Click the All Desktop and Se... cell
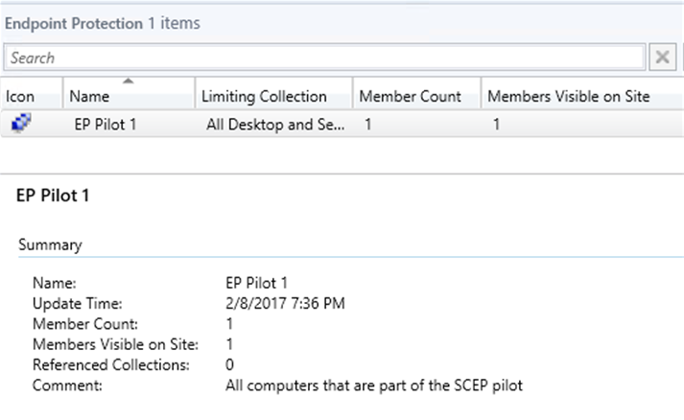This screenshot has width=684, height=420. click(x=274, y=124)
